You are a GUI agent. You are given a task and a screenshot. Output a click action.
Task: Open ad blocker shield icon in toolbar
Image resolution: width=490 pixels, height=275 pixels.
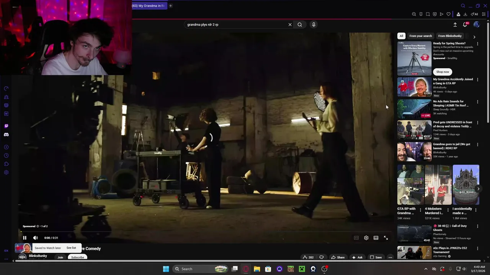(434, 14)
